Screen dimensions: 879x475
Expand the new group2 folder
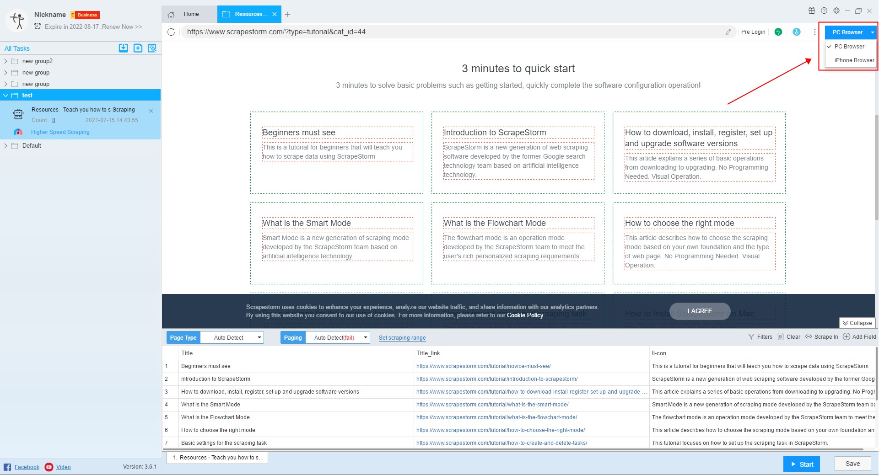tap(5, 61)
